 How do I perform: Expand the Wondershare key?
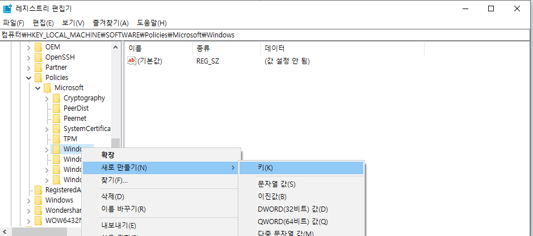click(29, 210)
